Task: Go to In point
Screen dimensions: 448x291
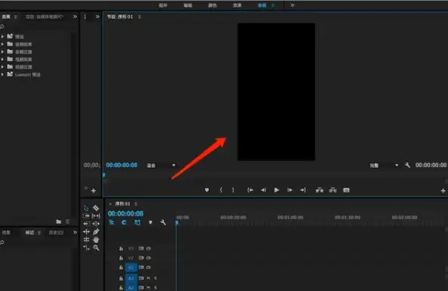Action: pyautogui.click(x=250, y=190)
